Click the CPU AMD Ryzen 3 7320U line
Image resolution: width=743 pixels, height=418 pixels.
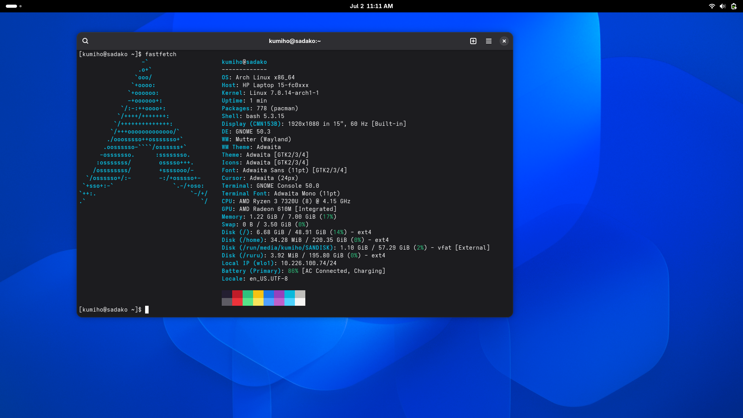point(286,201)
